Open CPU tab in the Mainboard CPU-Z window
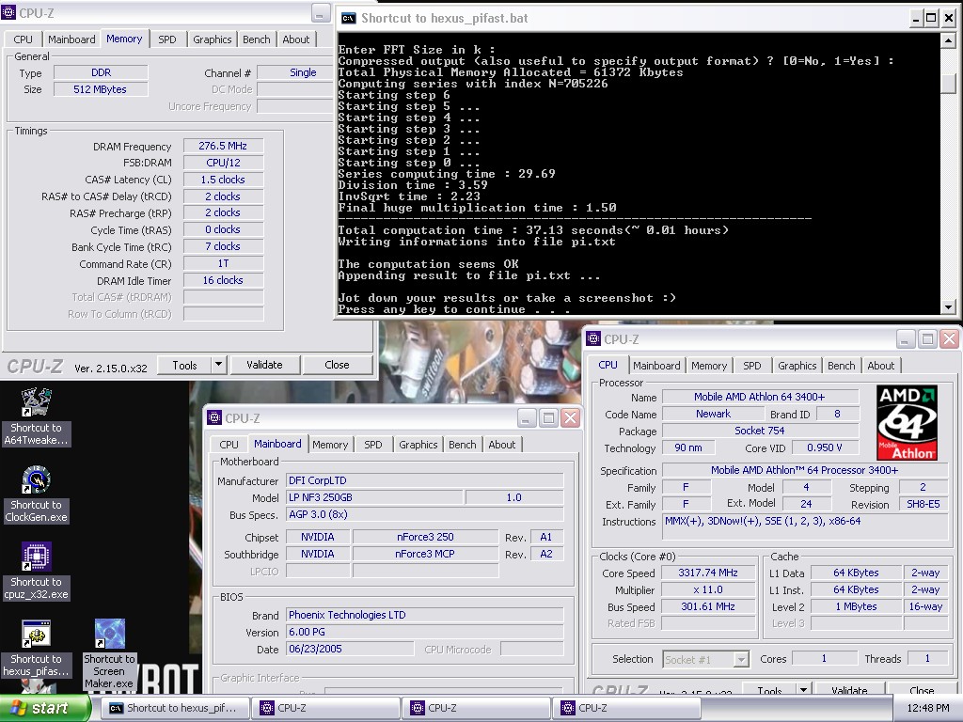This screenshot has width=963, height=722. [x=229, y=445]
